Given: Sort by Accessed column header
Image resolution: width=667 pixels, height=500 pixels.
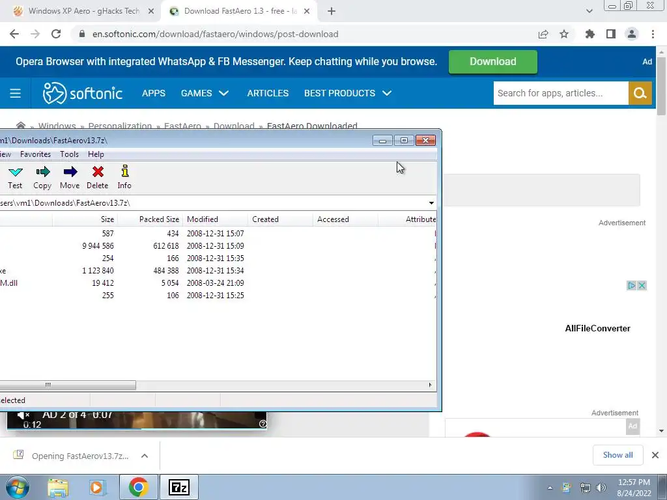Looking at the screenshot, I should click(x=345, y=219).
